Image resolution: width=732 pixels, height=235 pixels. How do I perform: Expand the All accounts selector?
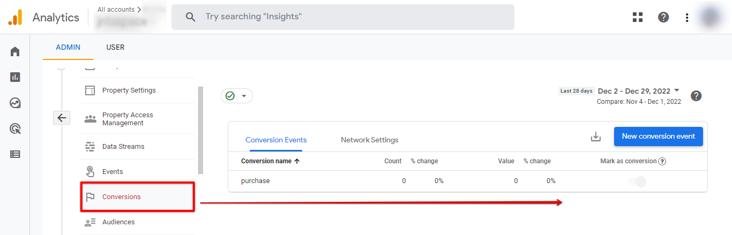coord(119,10)
